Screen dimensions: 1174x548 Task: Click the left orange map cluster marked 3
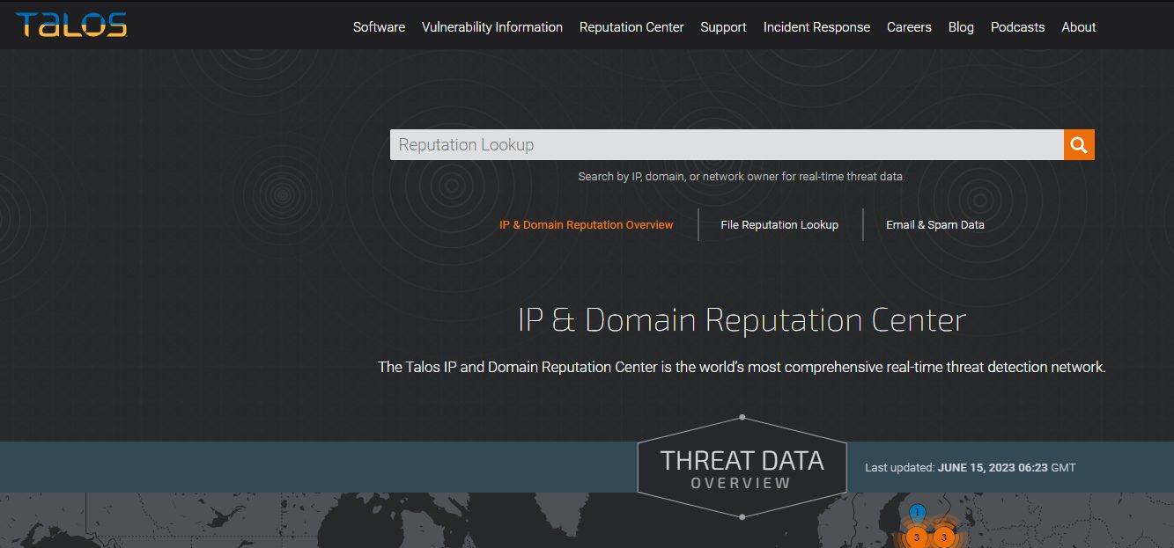pyautogui.click(x=917, y=535)
